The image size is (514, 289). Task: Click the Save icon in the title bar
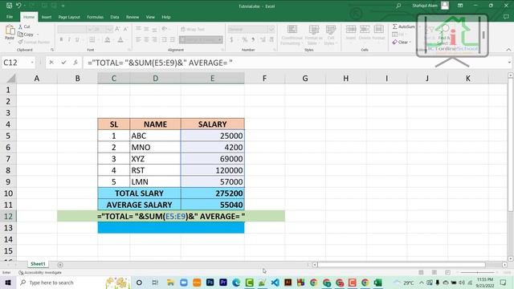tap(9, 6)
